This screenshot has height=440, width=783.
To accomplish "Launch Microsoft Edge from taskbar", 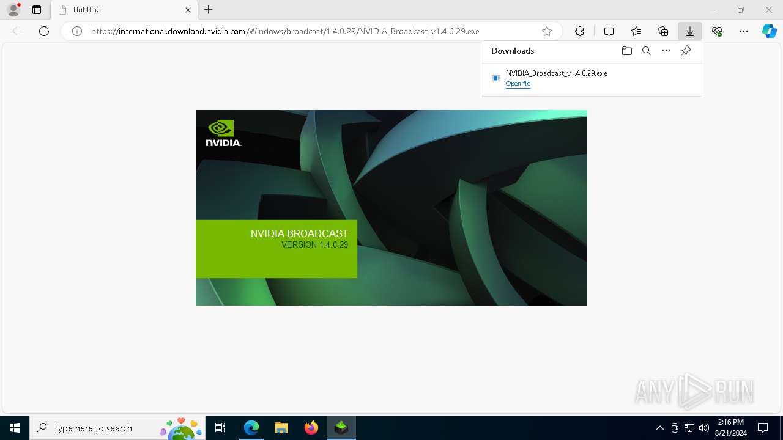I will click(x=251, y=428).
